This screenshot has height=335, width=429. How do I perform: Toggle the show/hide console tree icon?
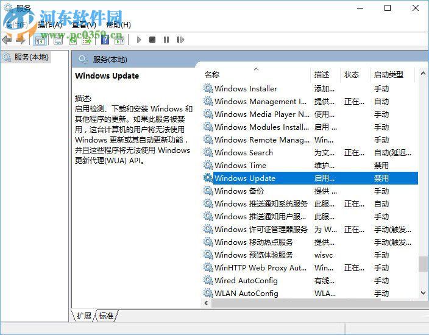40,40
